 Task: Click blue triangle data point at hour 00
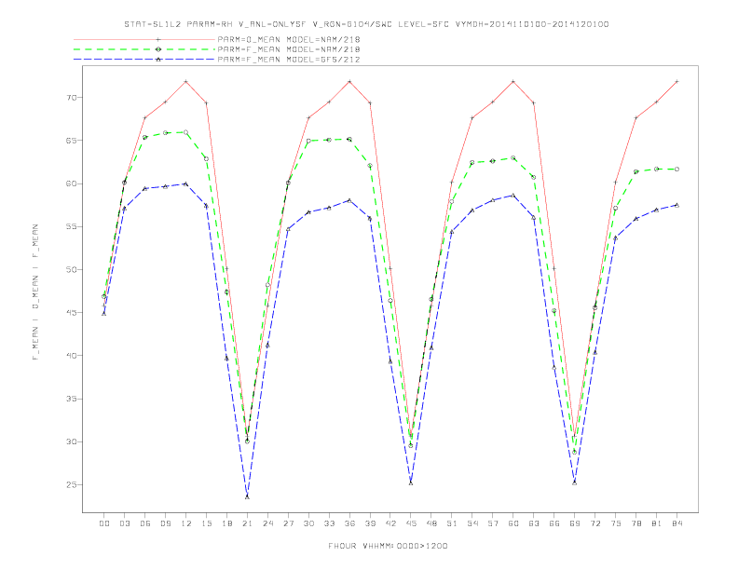pos(104,313)
